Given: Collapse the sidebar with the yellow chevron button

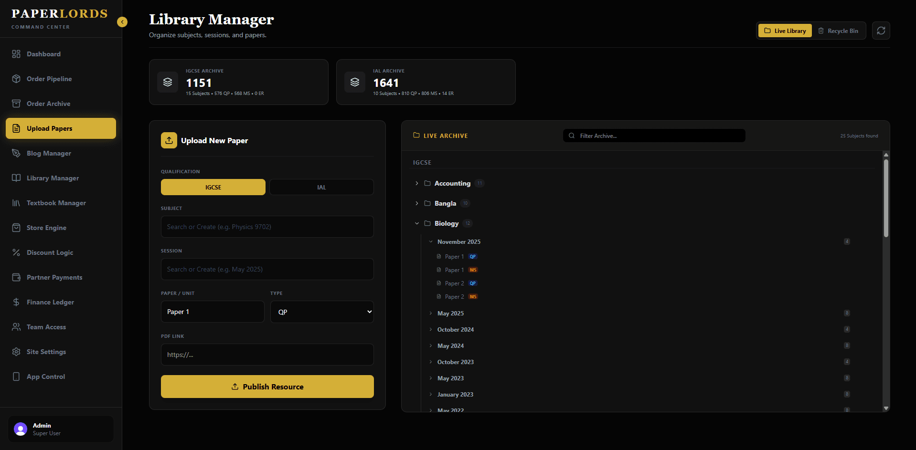Looking at the screenshot, I should pos(122,22).
